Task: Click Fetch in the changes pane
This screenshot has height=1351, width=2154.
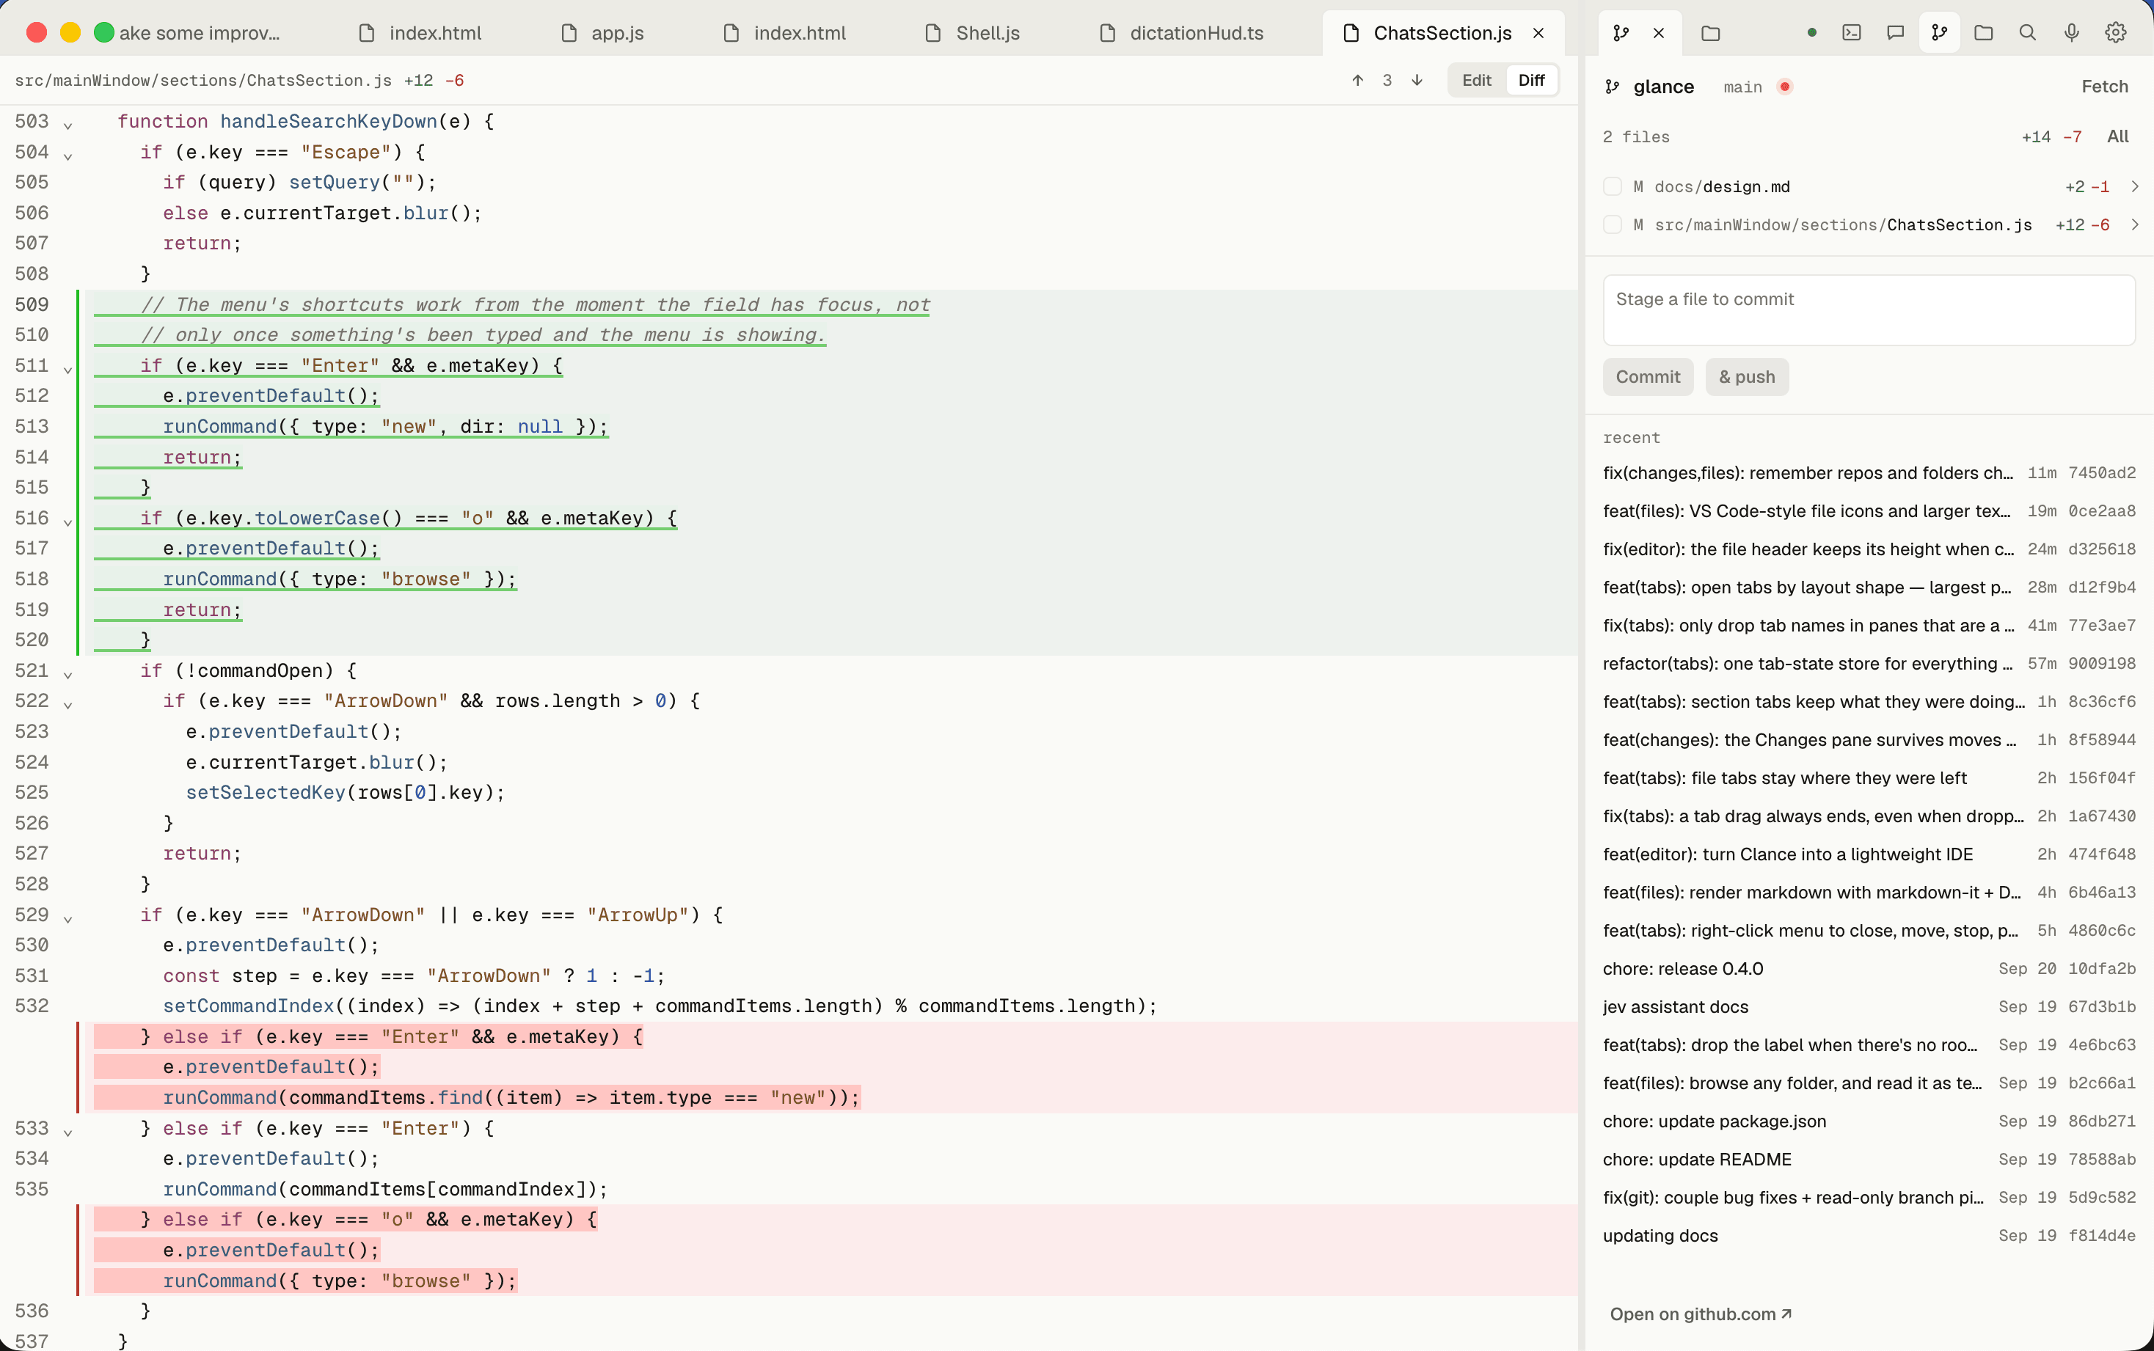Action: (2104, 87)
